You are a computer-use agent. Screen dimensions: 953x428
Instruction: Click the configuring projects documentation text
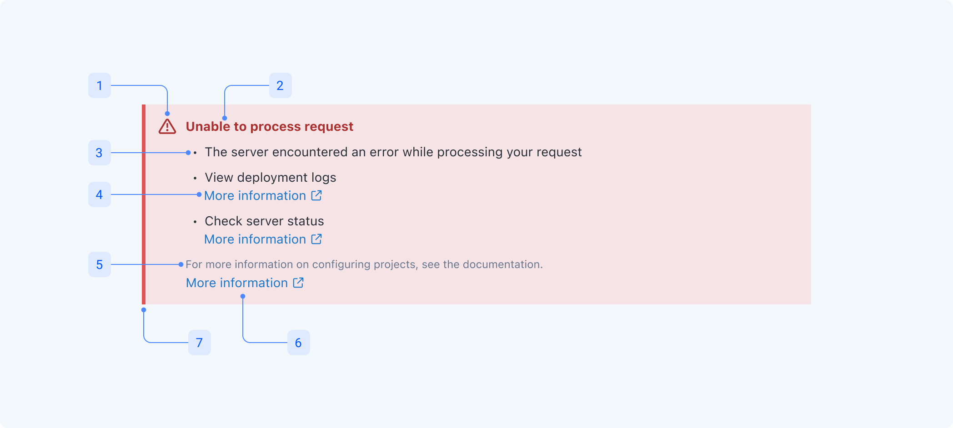[364, 264]
